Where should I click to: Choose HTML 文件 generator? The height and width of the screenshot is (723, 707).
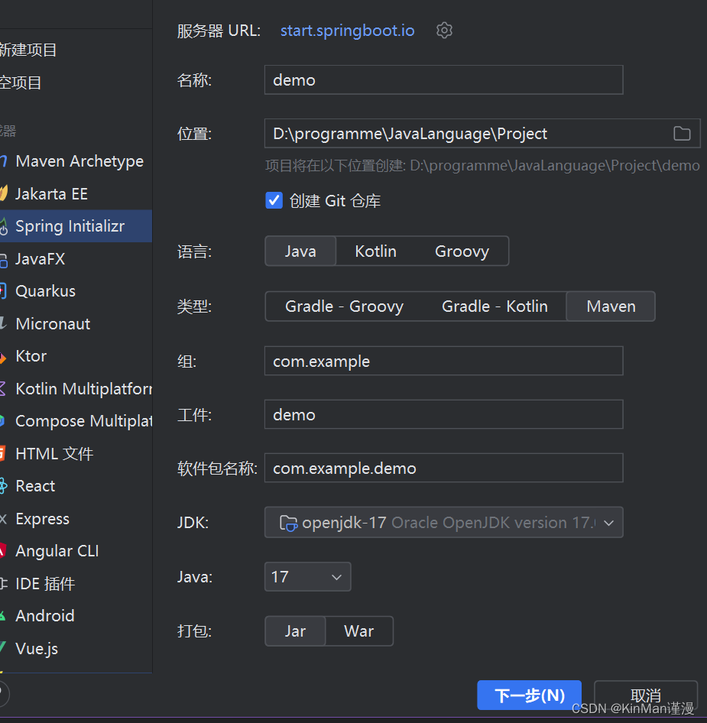pos(76,454)
